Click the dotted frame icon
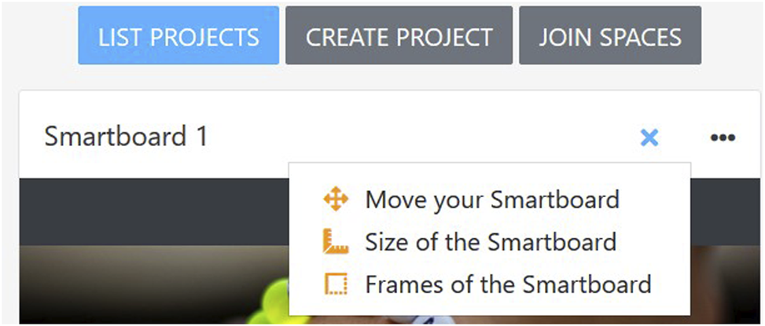 tap(335, 284)
